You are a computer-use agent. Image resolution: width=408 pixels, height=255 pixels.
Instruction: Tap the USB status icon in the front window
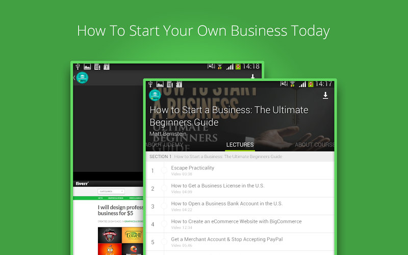150,84
